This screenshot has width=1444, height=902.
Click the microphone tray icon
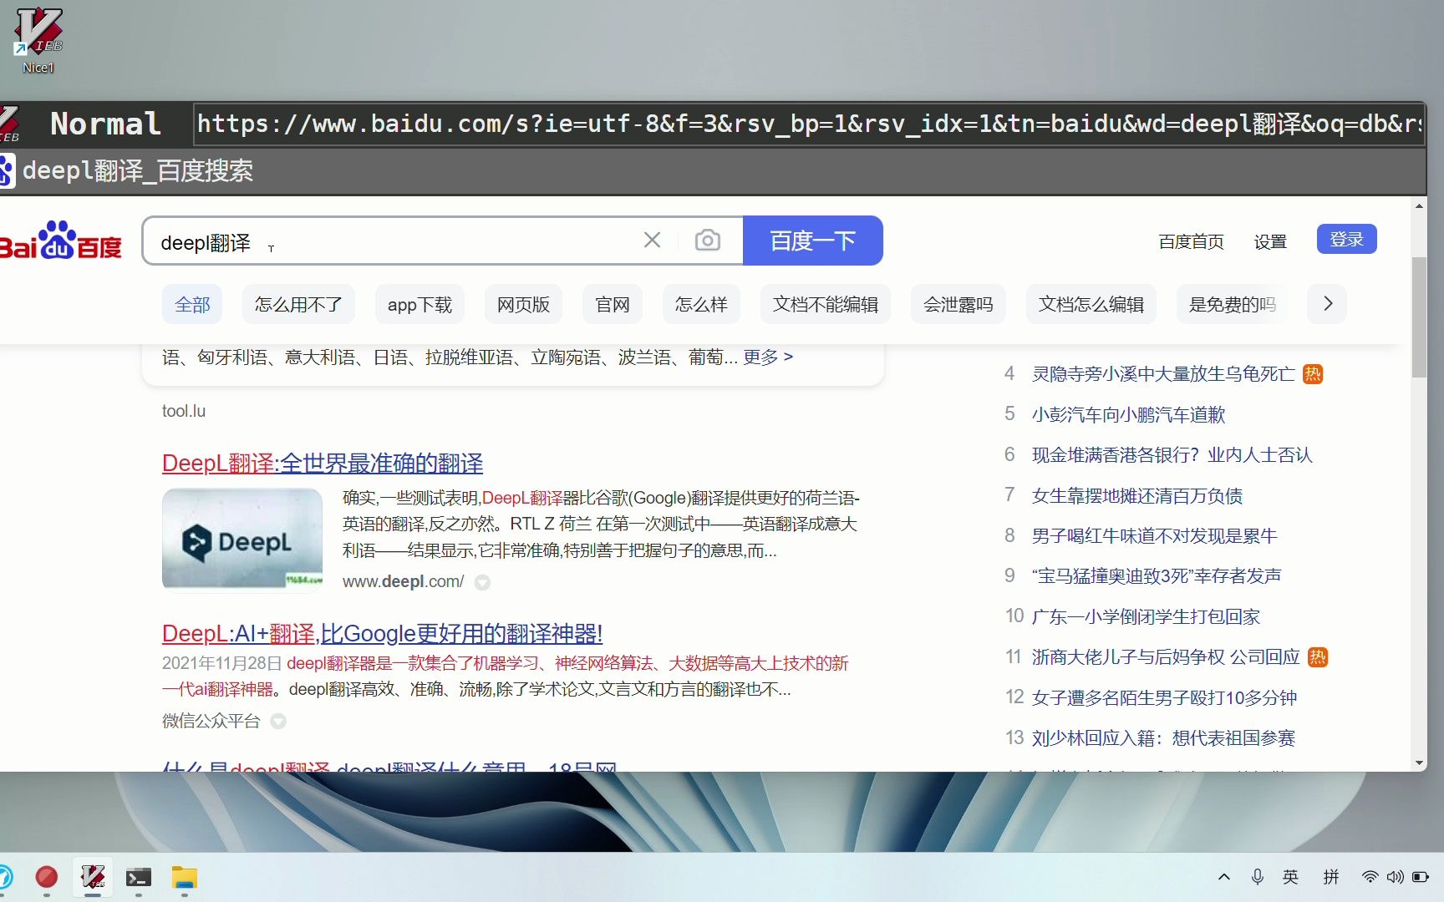[x=1257, y=877]
